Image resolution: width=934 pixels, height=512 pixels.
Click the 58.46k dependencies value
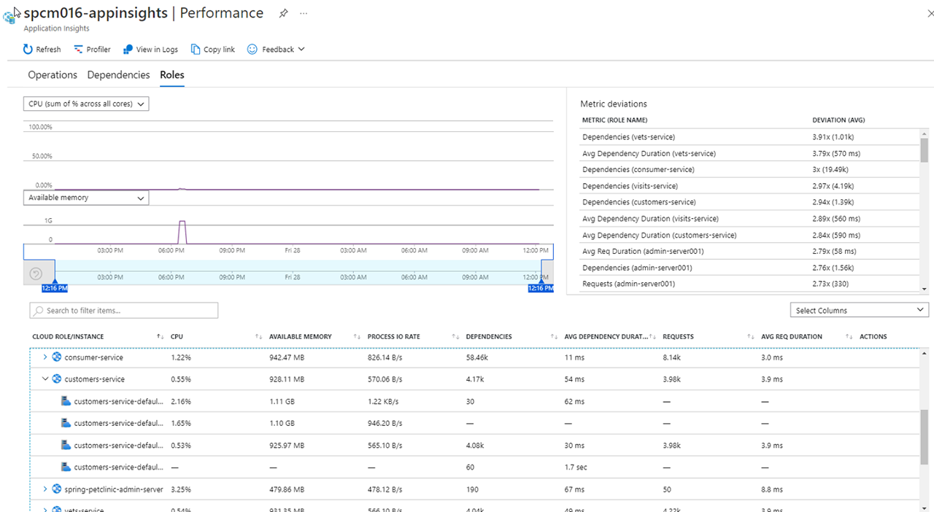[476, 357]
